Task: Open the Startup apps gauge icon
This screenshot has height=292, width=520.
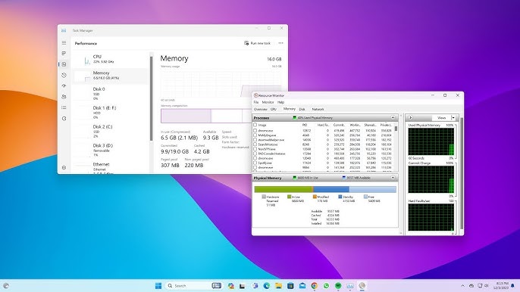Action: [x=64, y=85]
